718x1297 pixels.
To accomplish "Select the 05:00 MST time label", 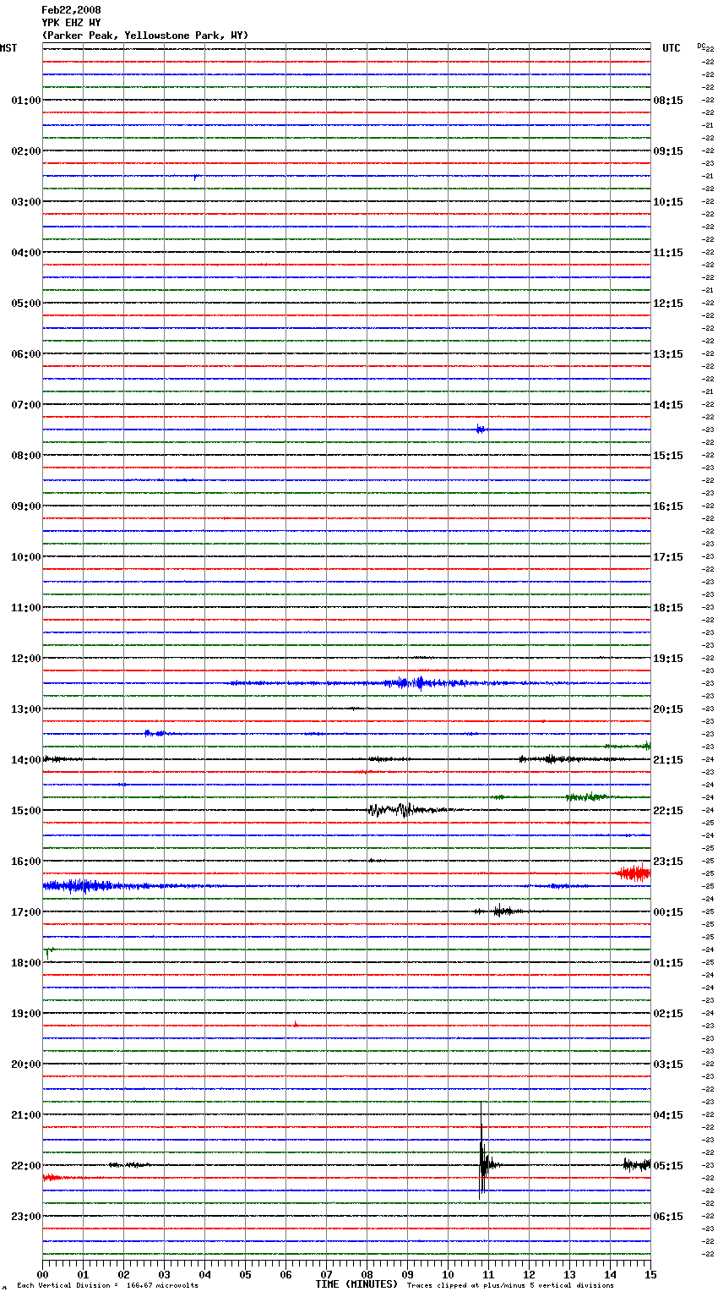I will (26, 304).
